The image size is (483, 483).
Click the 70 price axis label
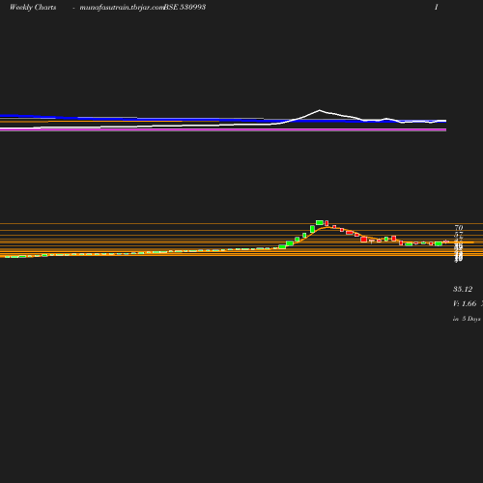pos(459,228)
